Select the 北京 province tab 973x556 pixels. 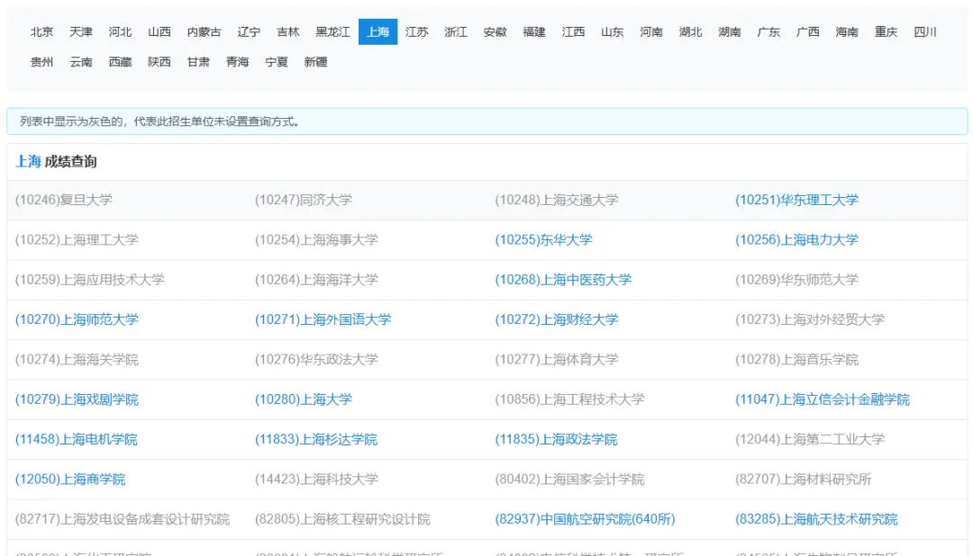pyautogui.click(x=41, y=31)
